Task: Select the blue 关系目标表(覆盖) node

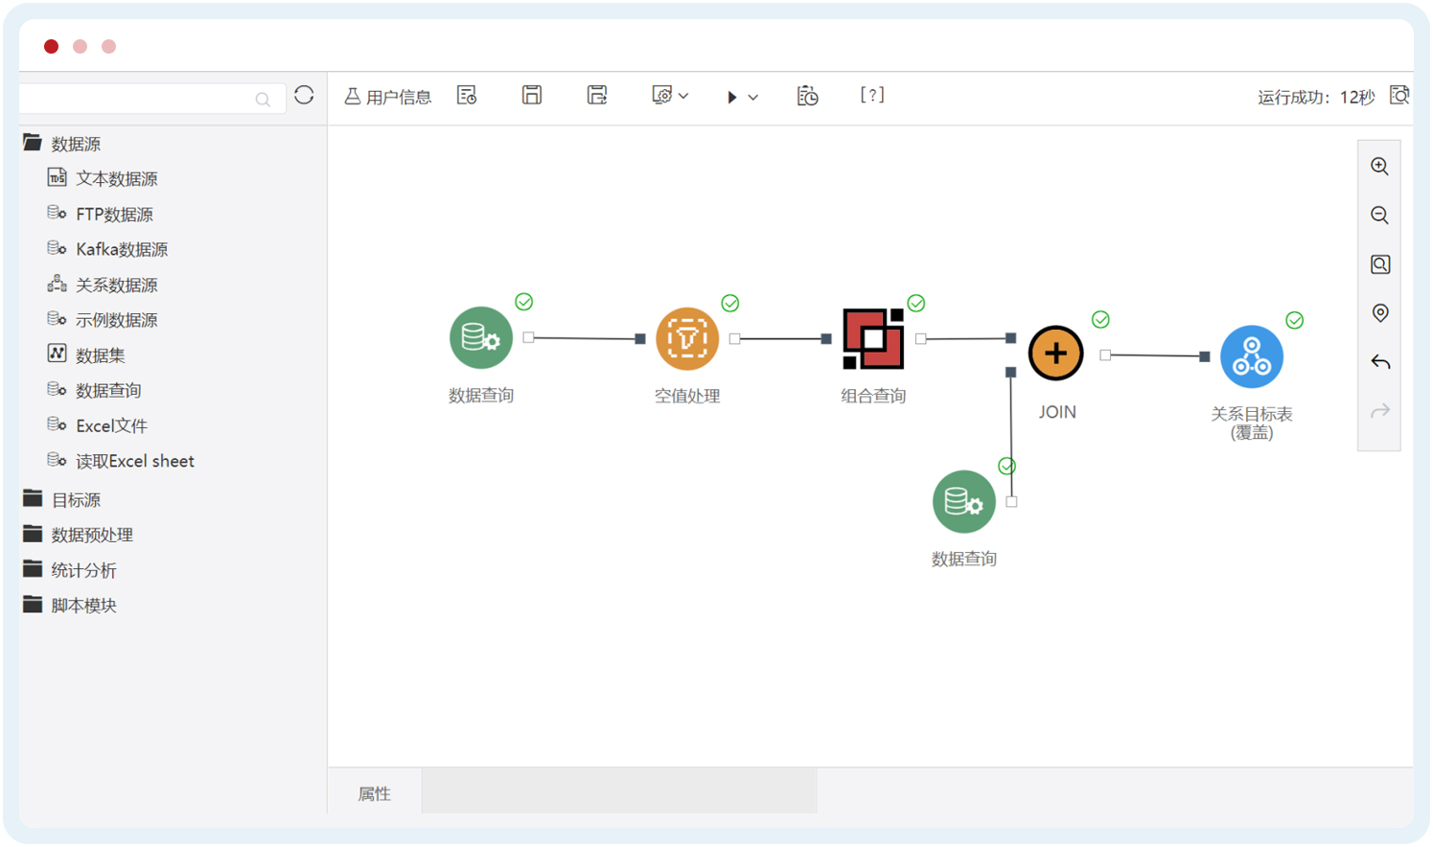Action: pyautogui.click(x=1252, y=357)
